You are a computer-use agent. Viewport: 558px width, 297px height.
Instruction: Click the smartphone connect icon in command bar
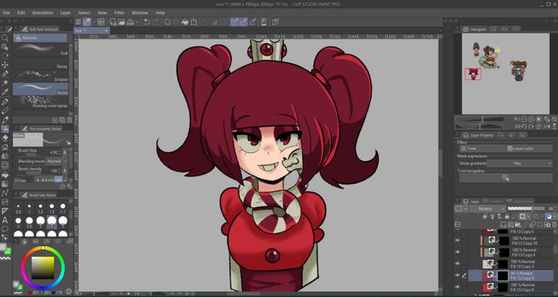(x=264, y=22)
